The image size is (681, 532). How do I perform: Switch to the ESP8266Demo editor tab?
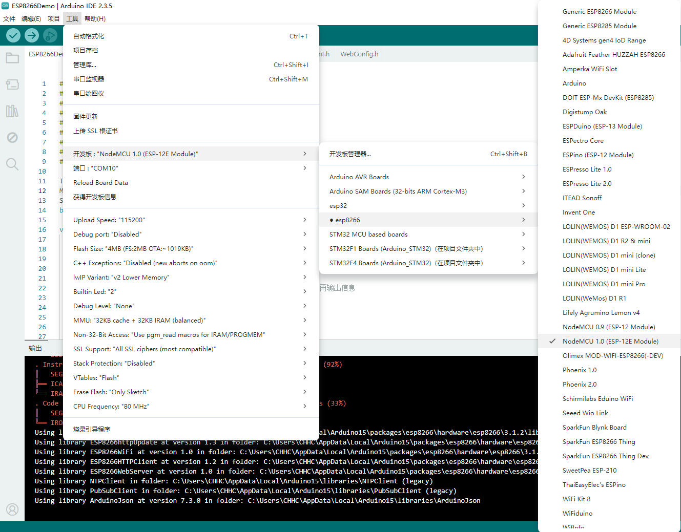(45, 54)
